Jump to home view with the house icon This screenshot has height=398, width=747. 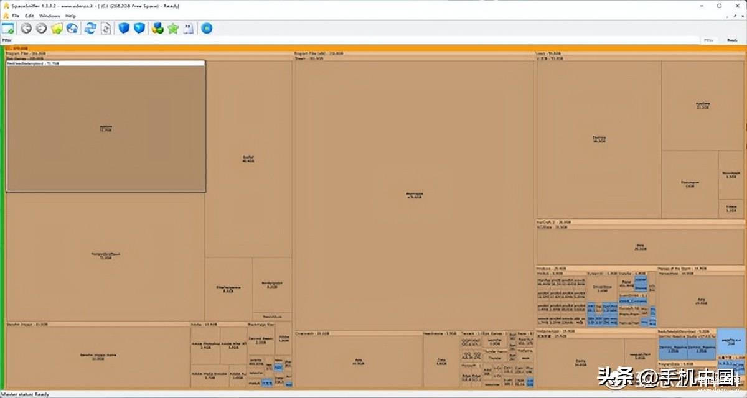[72, 28]
